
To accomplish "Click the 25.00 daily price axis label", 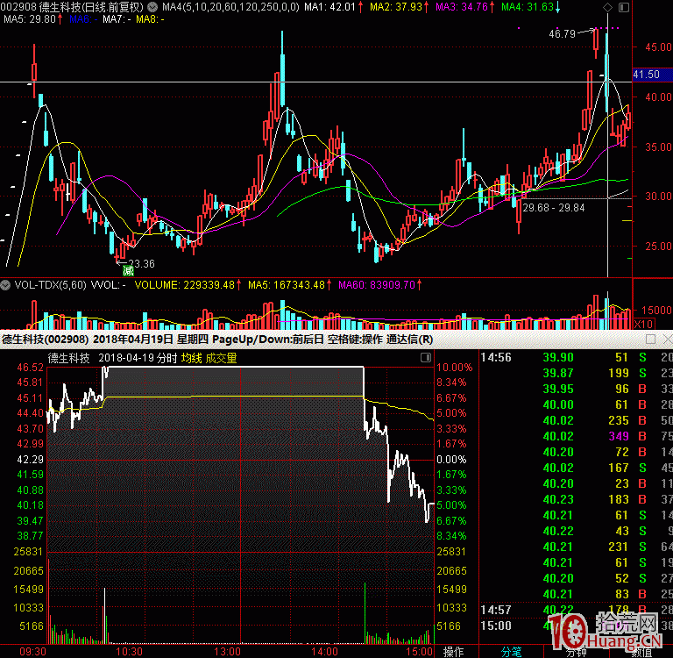I will (x=658, y=247).
